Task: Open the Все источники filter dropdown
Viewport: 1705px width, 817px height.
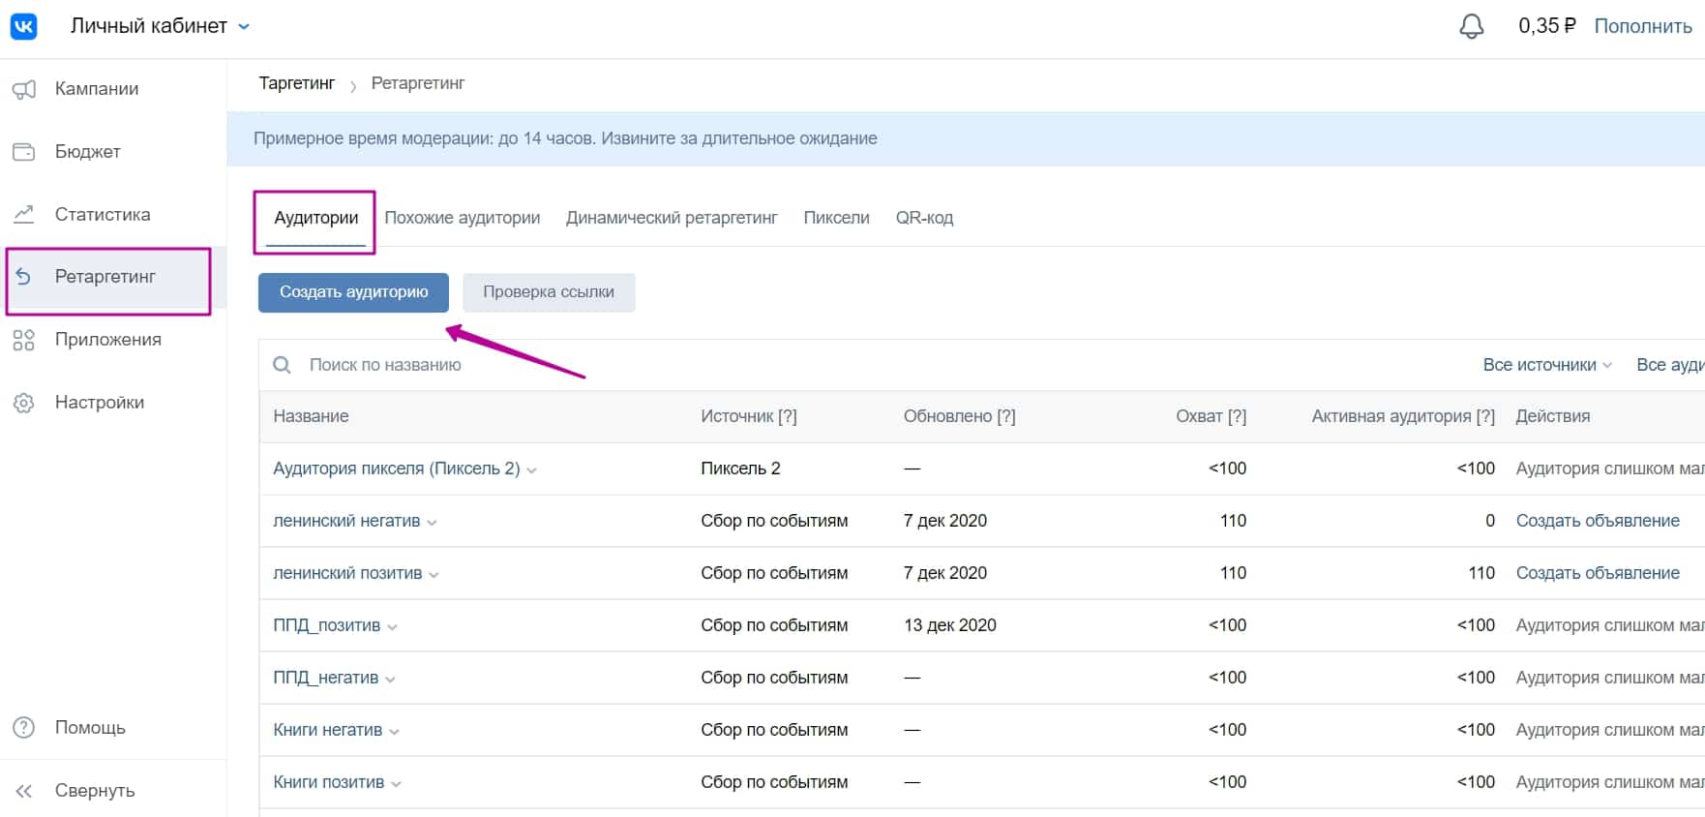Action: [1547, 365]
